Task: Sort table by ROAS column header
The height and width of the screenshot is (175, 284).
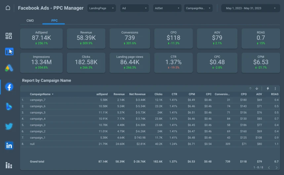Action: coord(275,94)
